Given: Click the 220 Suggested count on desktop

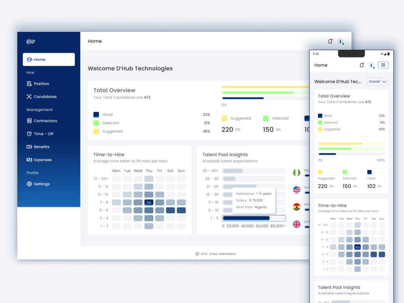Looking at the screenshot, I should [x=227, y=130].
